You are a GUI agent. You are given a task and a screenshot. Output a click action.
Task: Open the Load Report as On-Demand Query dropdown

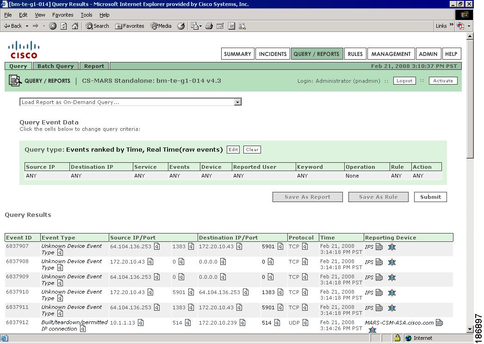coord(237,102)
